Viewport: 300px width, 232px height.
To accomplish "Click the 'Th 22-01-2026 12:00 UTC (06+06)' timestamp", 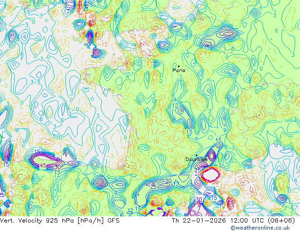I will click(233, 221).
